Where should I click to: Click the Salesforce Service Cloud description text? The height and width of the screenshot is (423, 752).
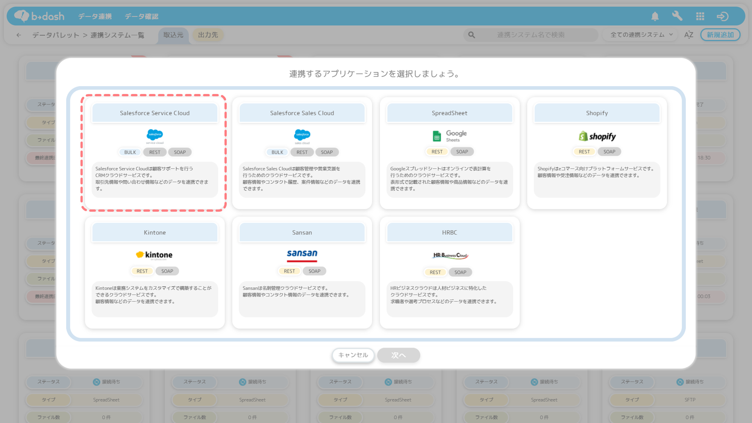point(152,179)
